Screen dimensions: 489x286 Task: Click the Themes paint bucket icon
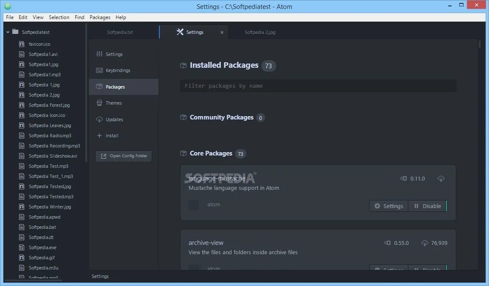(x=99, y=103)
